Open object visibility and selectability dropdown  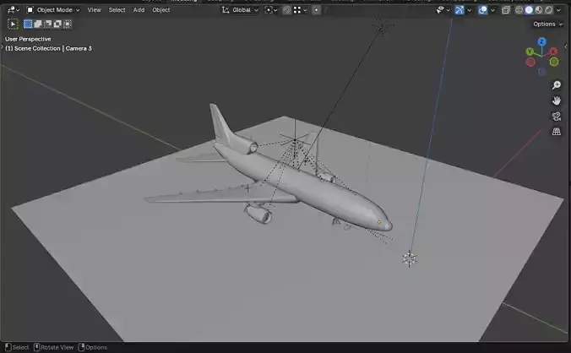point(443,10)
